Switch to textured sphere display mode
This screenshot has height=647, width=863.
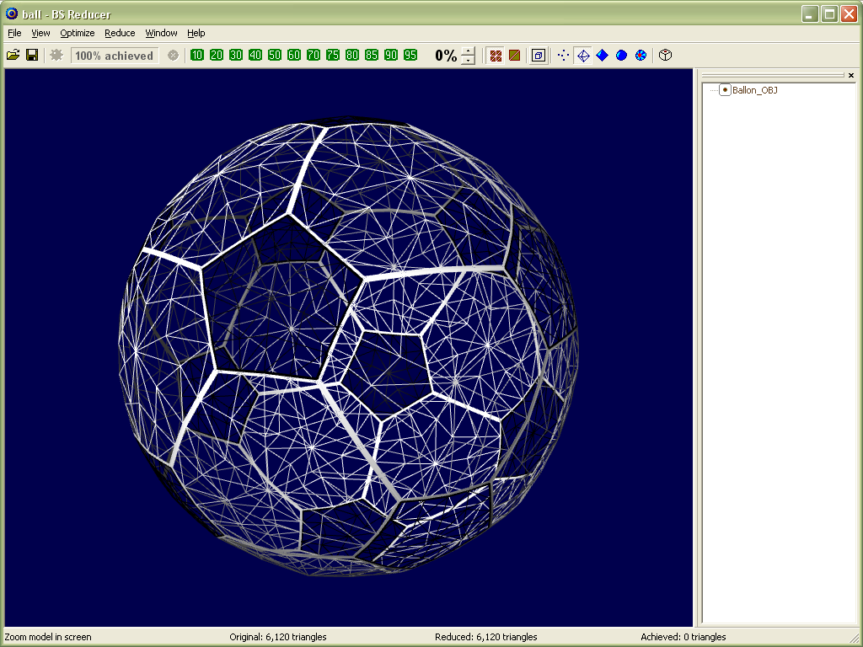[x=641, y=55]
